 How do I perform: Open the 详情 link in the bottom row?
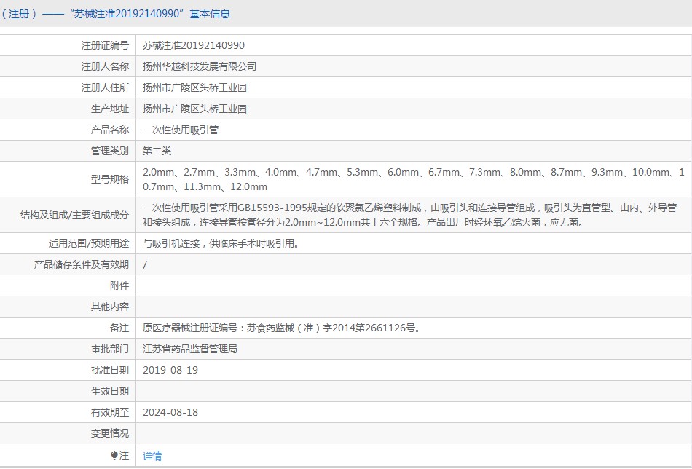coord(152,456)
